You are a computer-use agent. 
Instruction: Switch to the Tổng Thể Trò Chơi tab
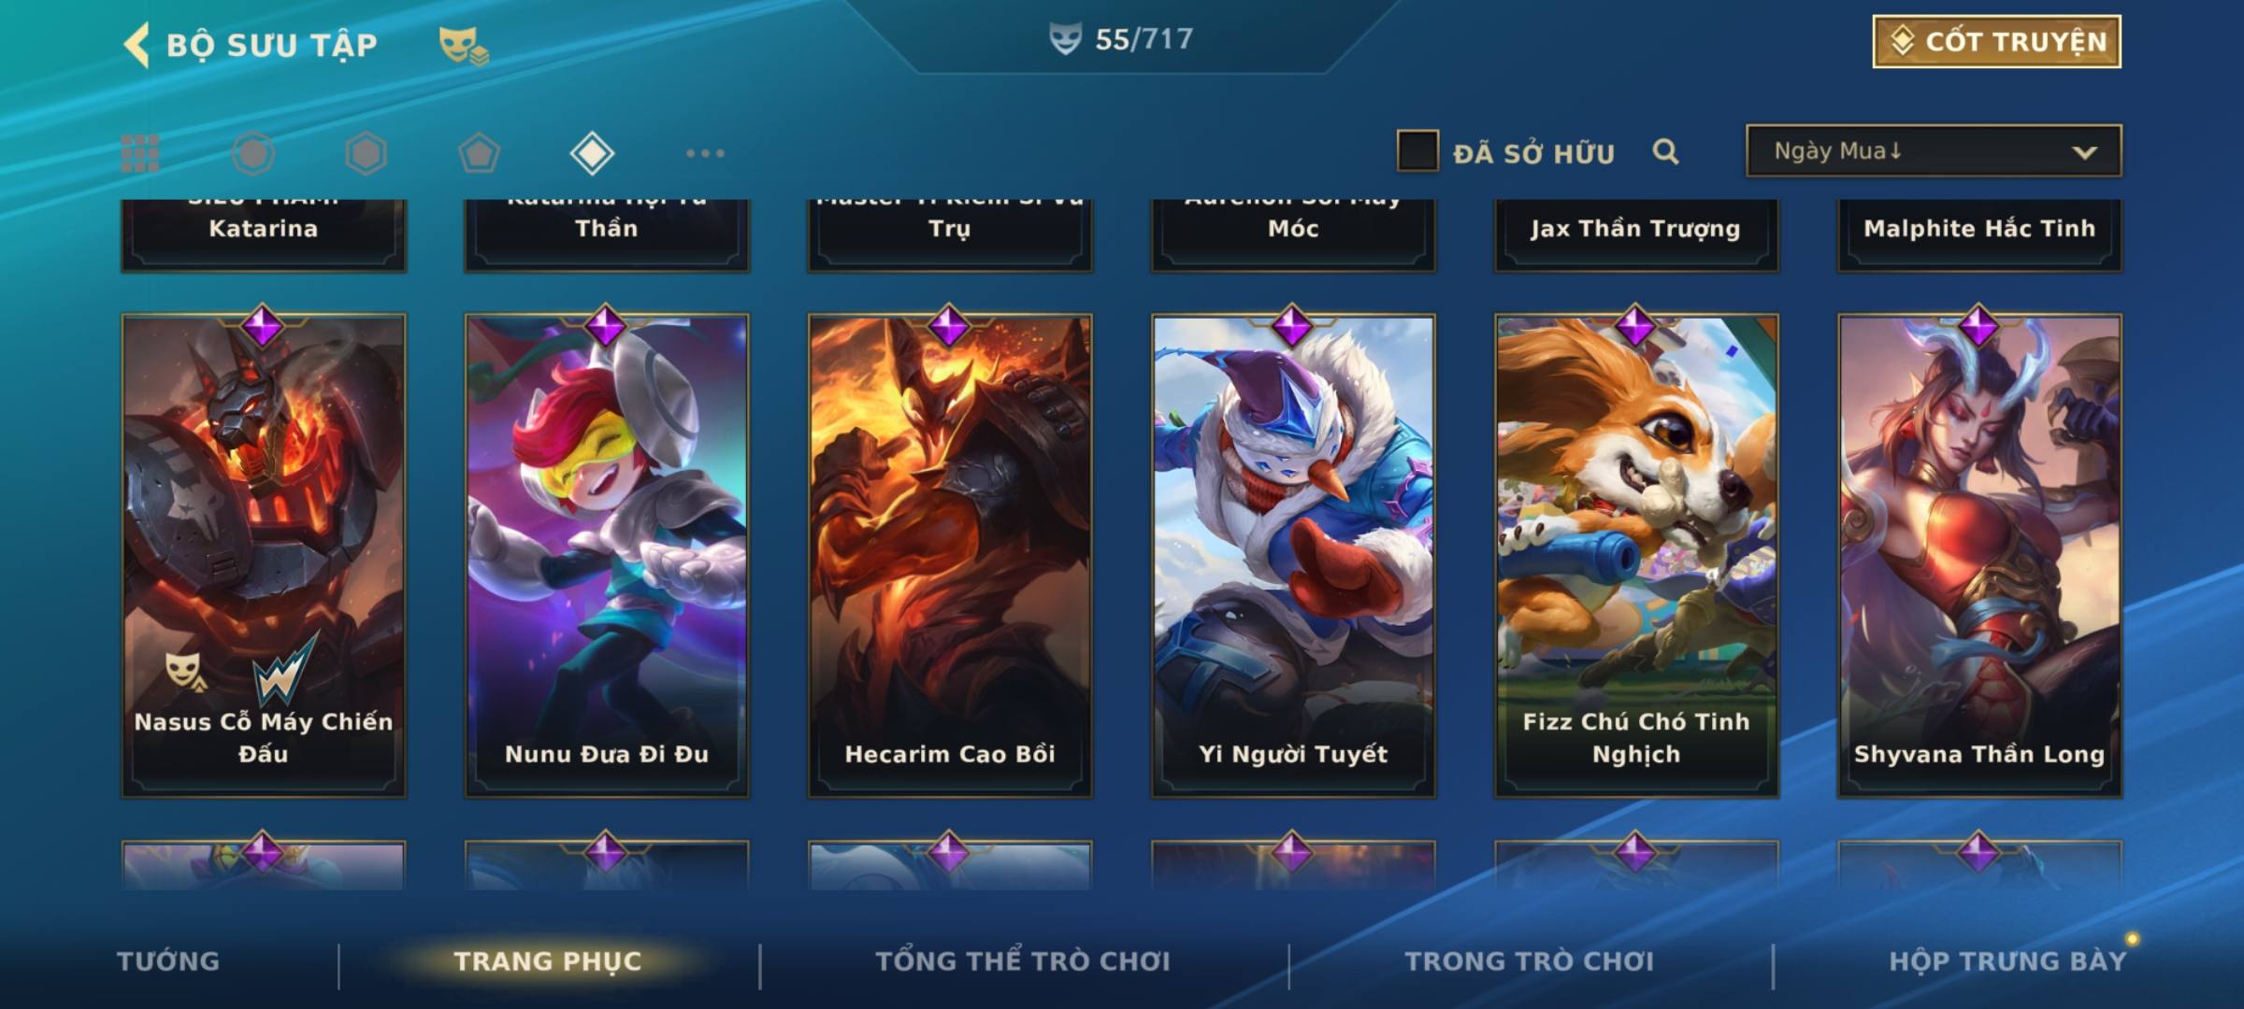(x=1023, y=961)
